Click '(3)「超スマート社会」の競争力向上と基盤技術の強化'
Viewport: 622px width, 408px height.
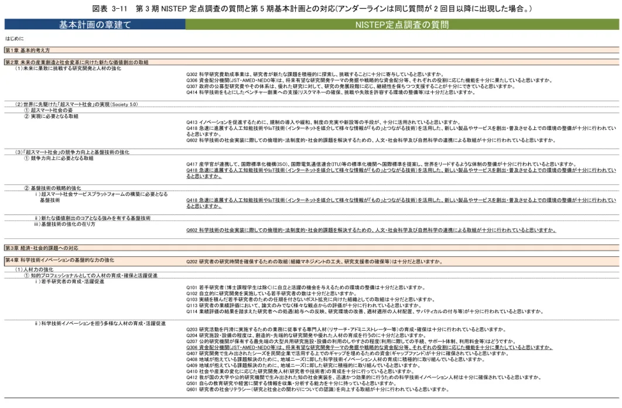pyautogui.click(x=72, y=152)
